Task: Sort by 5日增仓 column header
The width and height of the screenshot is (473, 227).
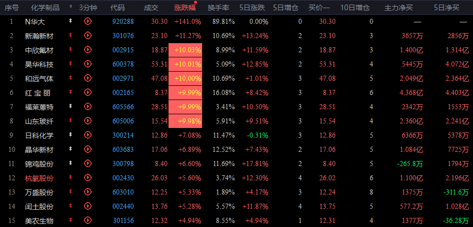Action: click(286, 8)
